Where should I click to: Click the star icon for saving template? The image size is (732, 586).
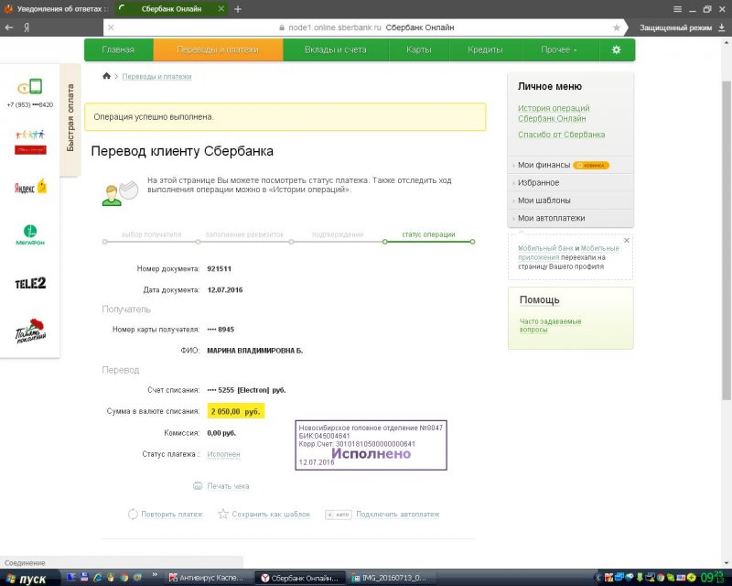[223, 514]
